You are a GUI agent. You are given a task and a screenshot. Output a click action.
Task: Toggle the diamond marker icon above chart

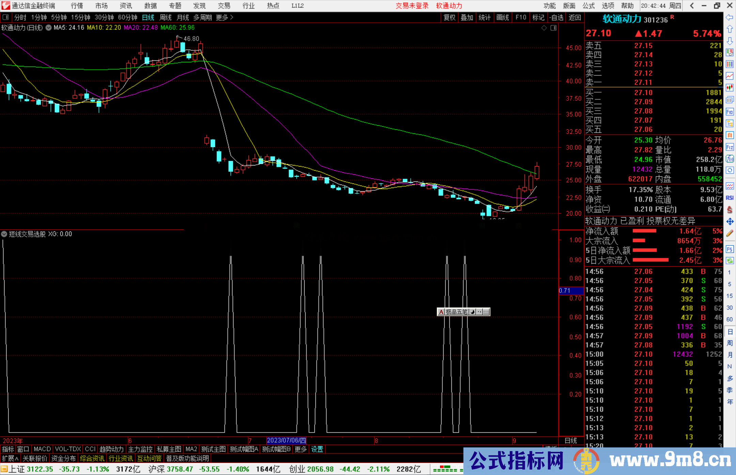point(544,28)
